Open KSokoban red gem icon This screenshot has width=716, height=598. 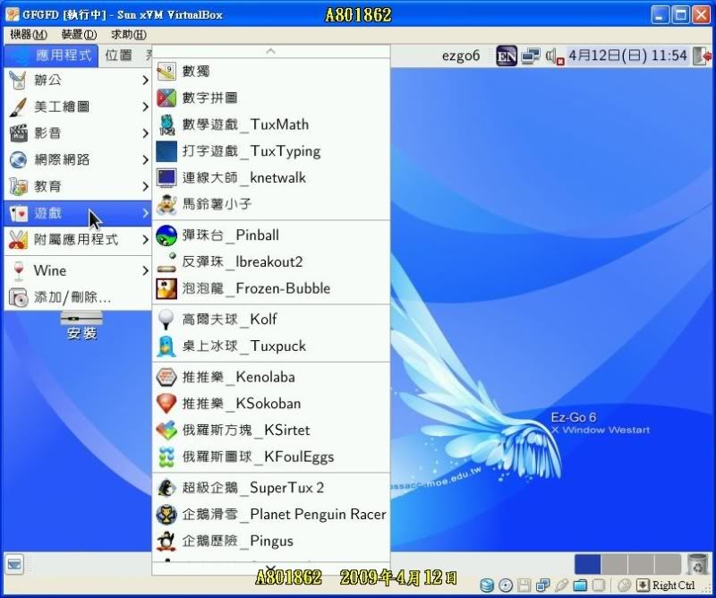[166, 404]
